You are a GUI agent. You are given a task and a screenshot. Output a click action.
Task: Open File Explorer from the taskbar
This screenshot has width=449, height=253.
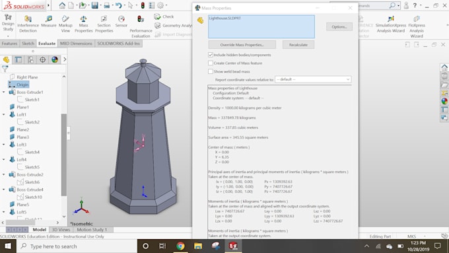pos(198,246)
